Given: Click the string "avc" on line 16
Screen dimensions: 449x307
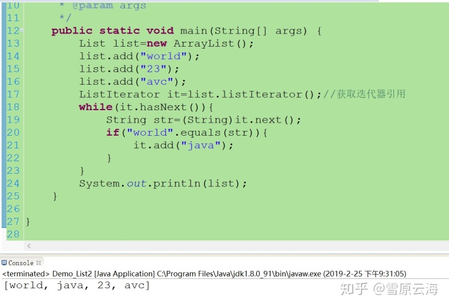Looking at the screenshot, I should [x=157, y=82].
